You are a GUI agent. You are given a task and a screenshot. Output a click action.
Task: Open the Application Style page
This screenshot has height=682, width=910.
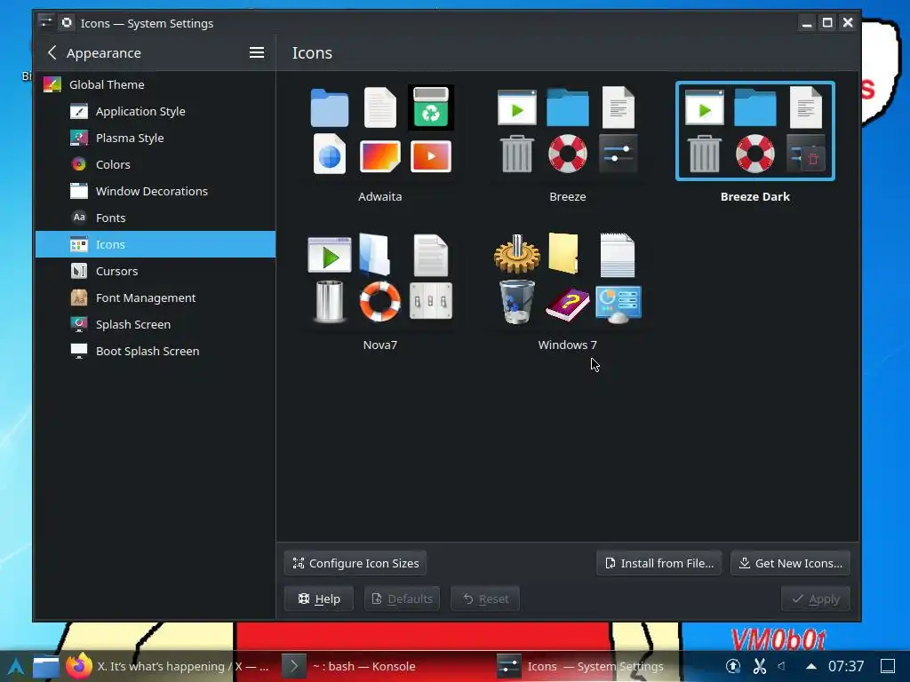click(156, 111)
